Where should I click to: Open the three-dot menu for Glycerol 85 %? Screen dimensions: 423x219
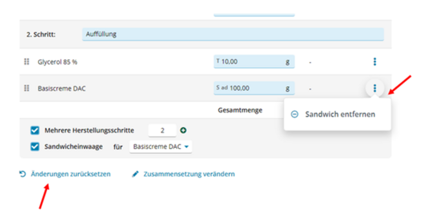374,62
